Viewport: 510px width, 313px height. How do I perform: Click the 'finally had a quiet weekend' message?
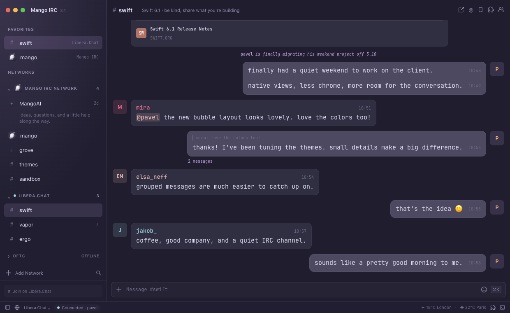click(x=341, y=70)
